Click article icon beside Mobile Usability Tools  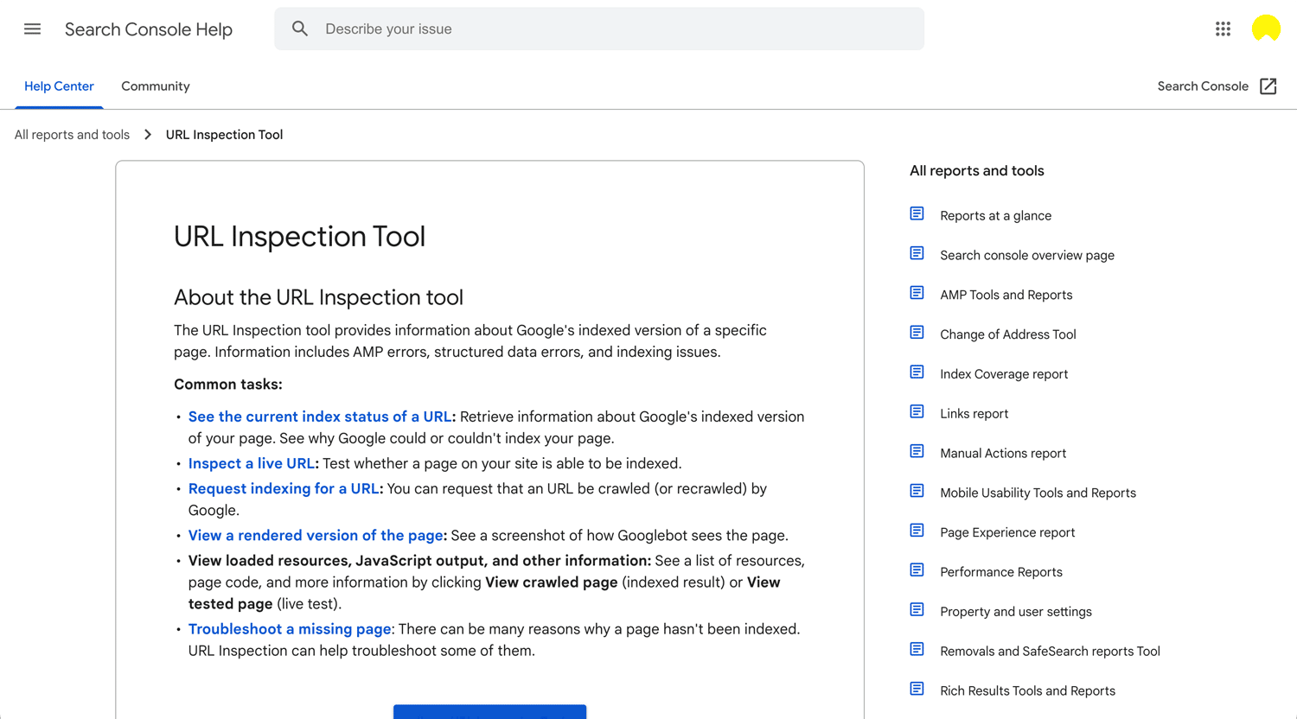click(x=917, y=491)
